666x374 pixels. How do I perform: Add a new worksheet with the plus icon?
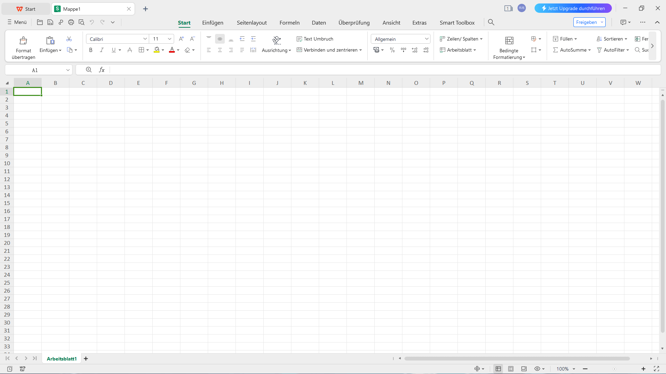86,358
